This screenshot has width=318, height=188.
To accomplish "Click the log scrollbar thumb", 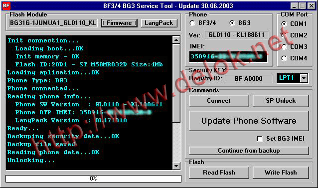I will pos(176,83).
